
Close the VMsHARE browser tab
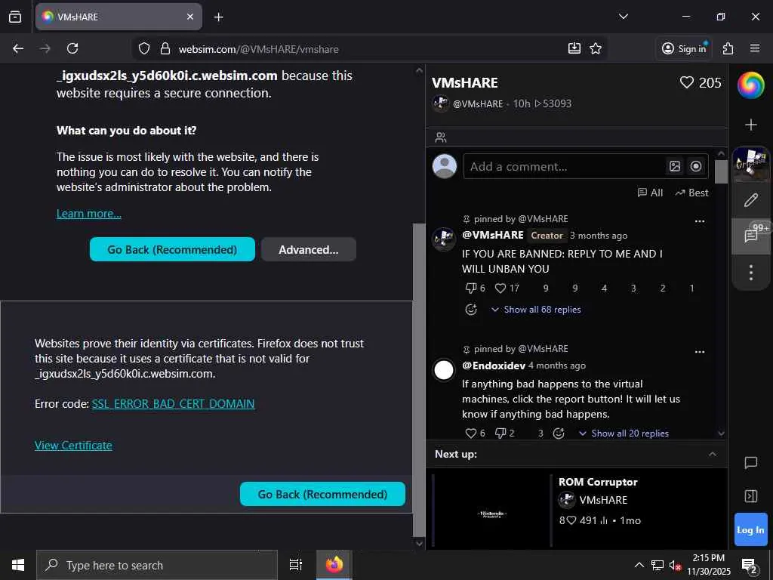point(190,17)
